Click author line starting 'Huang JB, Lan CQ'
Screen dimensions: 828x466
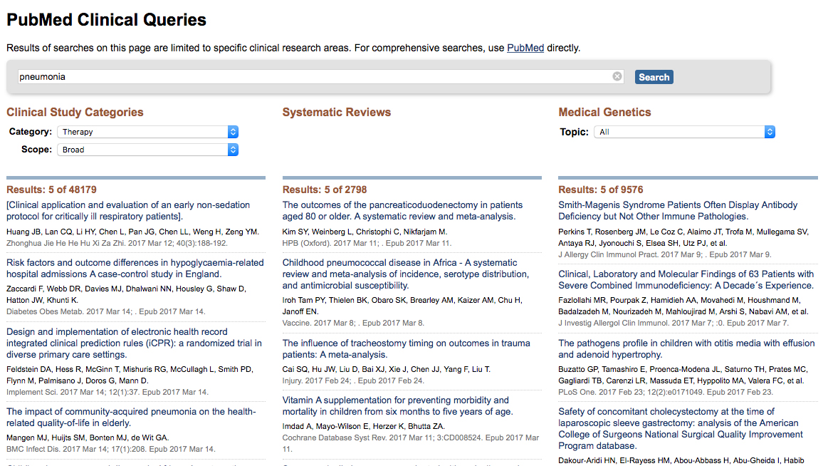coord(132,232)
